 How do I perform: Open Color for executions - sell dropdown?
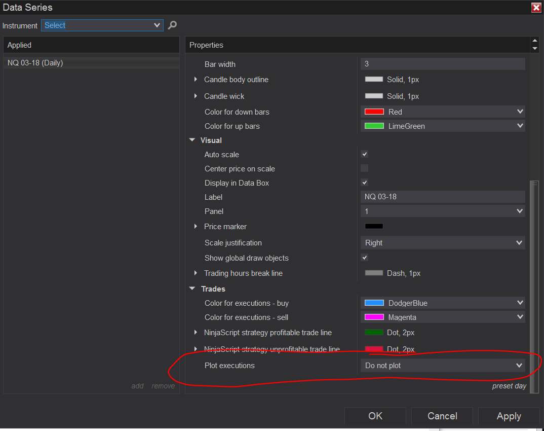click(443, 317)
